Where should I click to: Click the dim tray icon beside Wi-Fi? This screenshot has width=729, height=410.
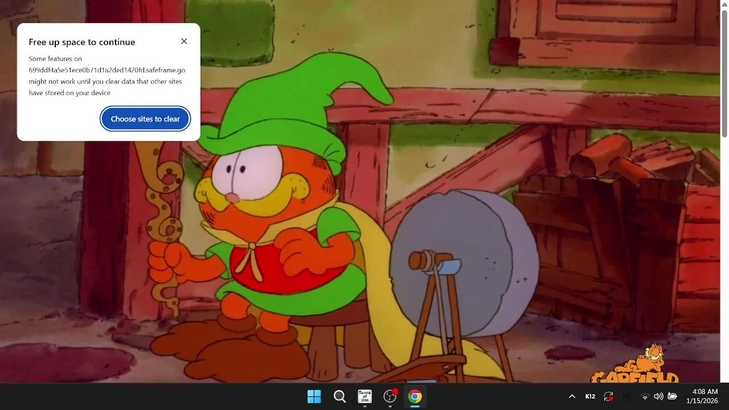point(626,396)
